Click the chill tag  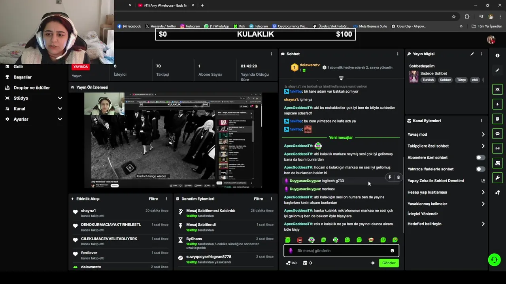[x=475, y=80]
